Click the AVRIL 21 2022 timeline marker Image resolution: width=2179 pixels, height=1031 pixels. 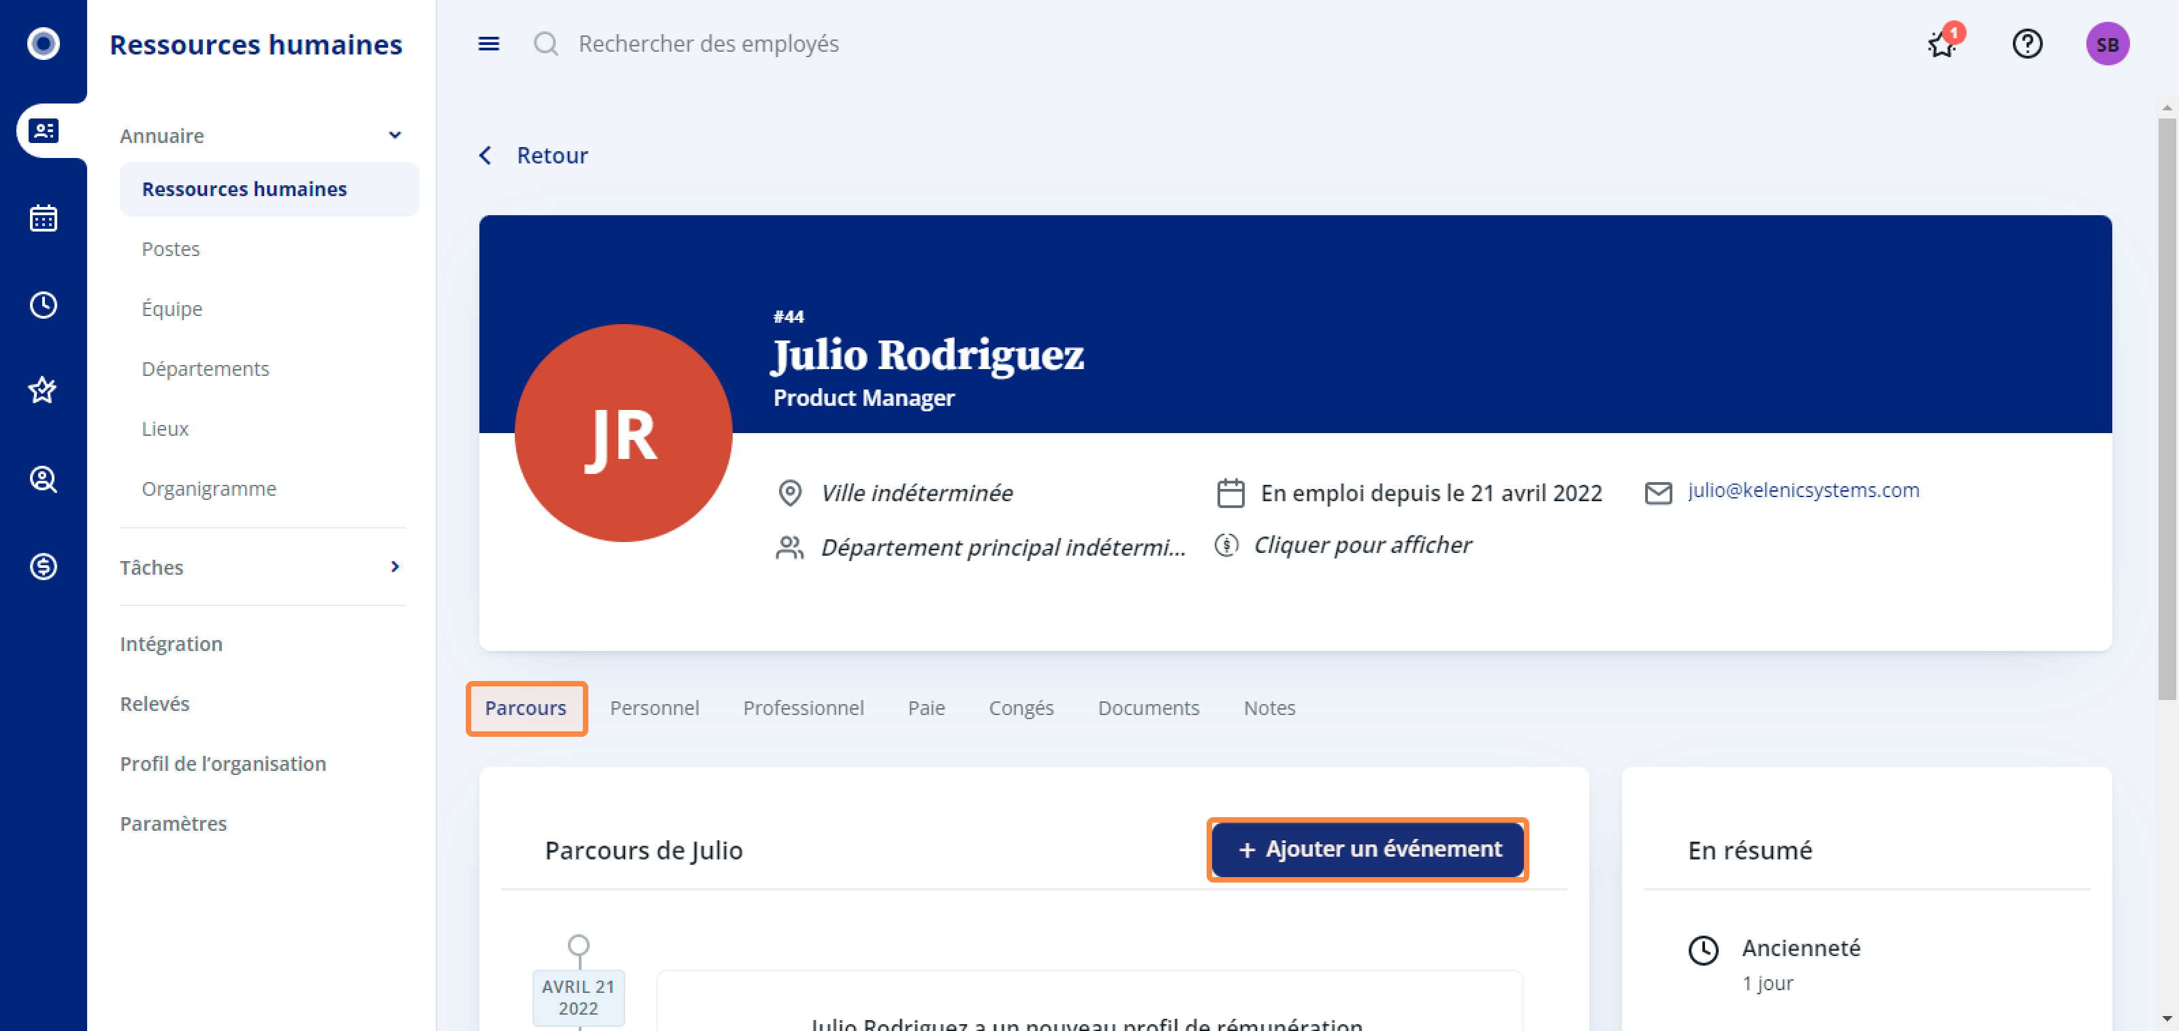579,998
